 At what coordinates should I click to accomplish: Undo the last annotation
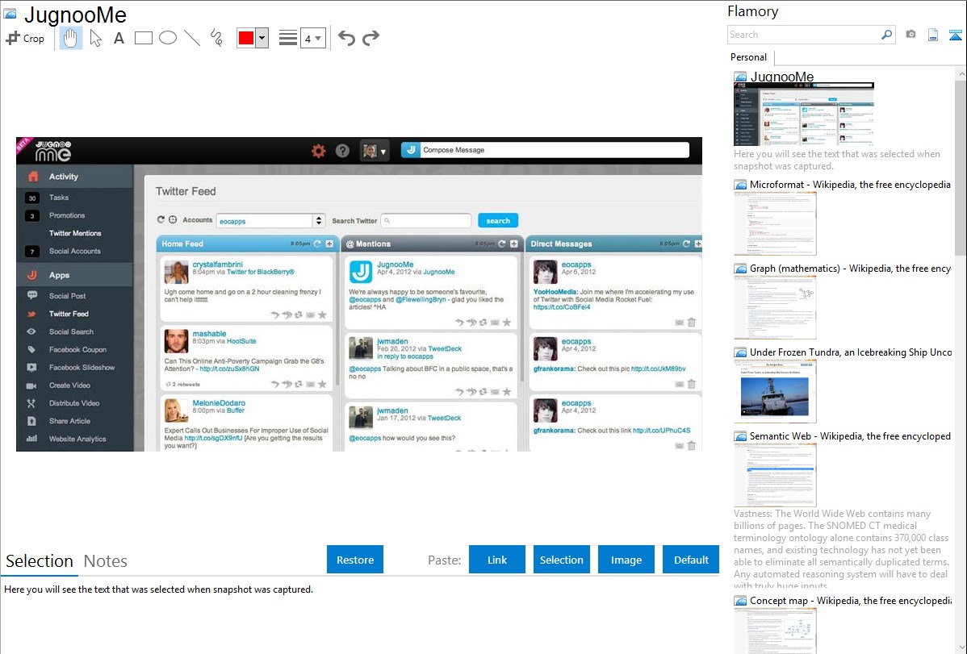coord(346,38)
